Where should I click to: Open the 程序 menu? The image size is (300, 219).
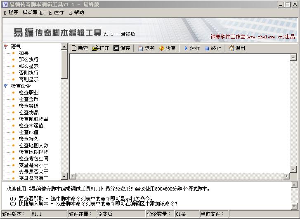(x=10, y=12)
